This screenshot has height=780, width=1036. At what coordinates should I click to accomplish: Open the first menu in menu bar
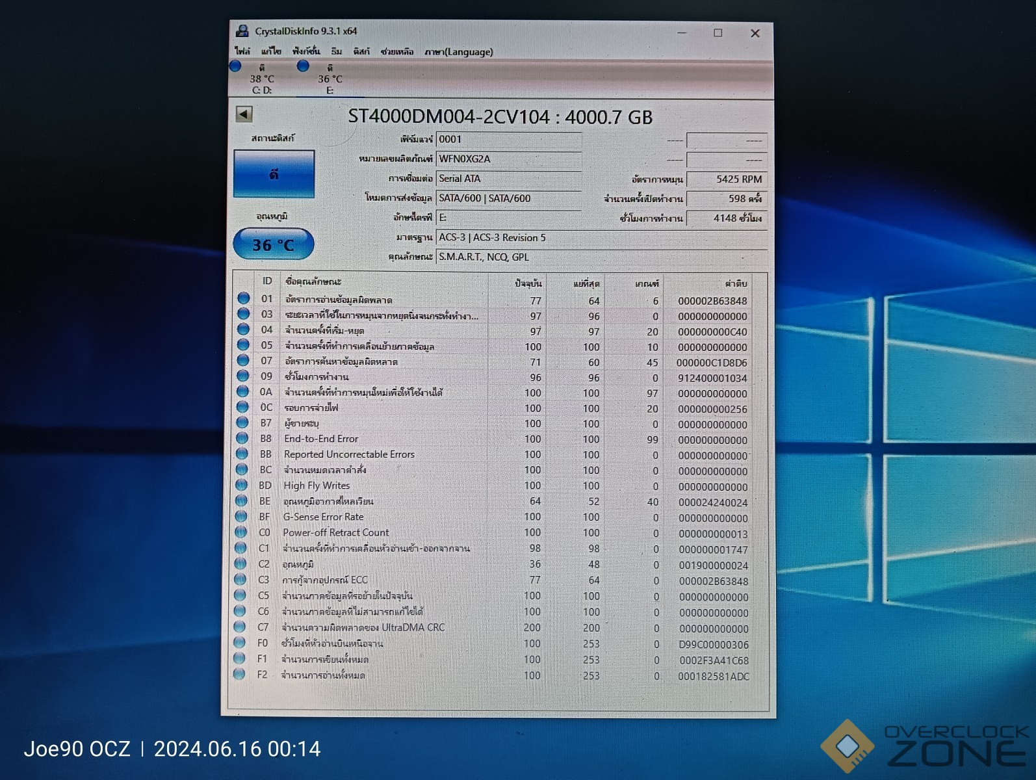coord(242,51)
